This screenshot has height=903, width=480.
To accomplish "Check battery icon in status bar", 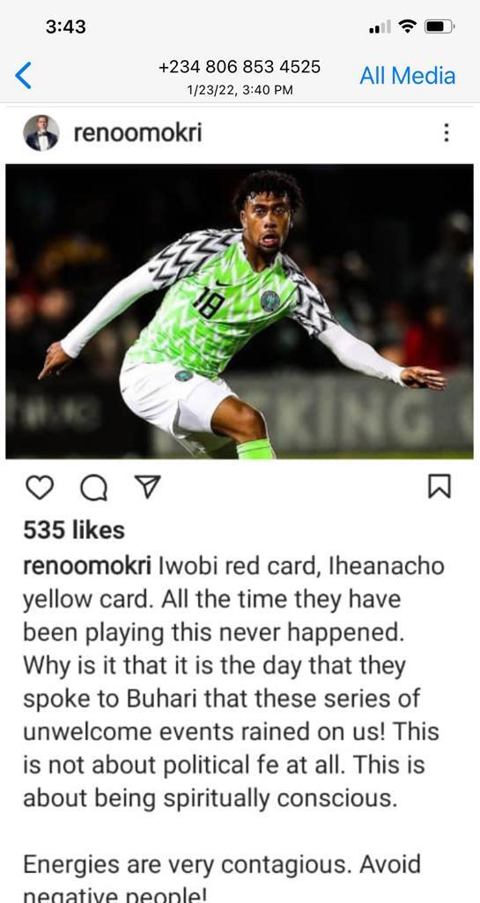I will point(439,26).
